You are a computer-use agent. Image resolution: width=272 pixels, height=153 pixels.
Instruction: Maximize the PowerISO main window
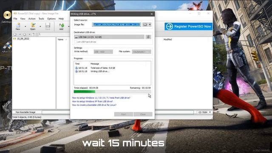click(199, 13)
